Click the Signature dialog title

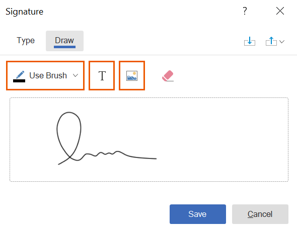click(25, 12)
